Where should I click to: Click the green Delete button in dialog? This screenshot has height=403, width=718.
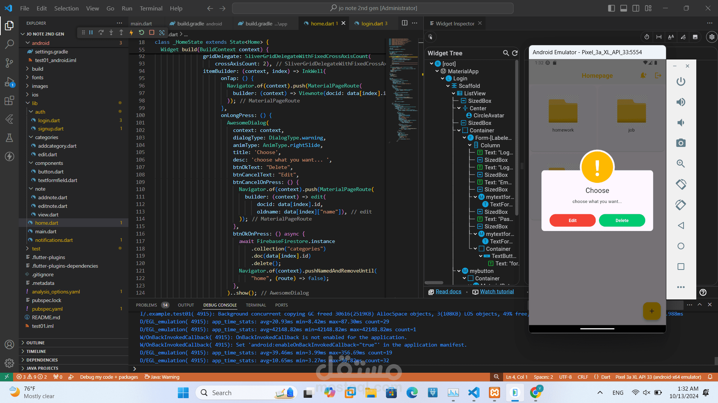point(622,220)
